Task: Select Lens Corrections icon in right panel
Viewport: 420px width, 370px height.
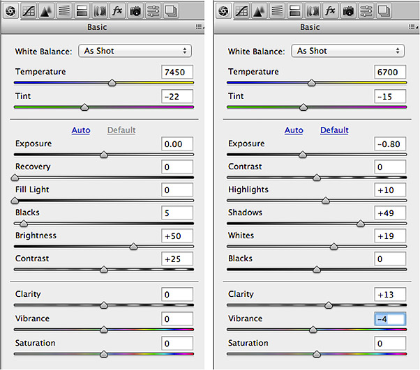Action: pyautogui.click(x=313, y=10)
